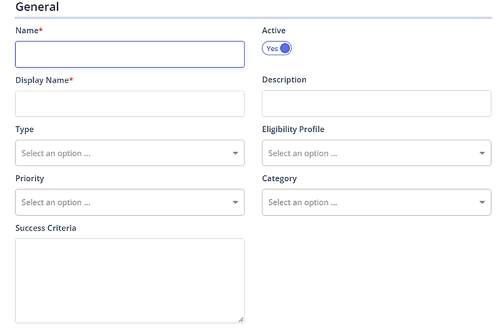Click inside the Success Criteria text area
Screen dimensions: 498x328
point(130,280)
